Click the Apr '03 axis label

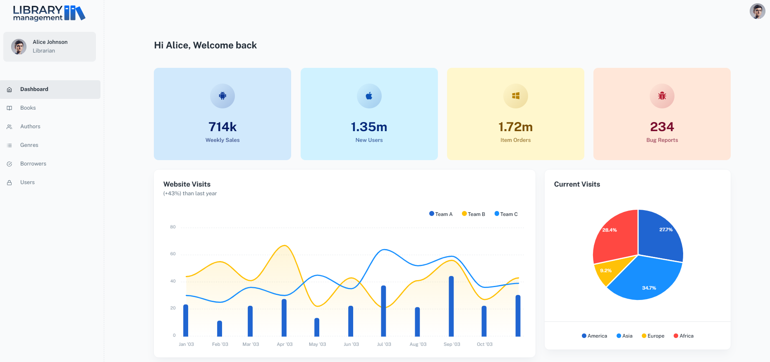coord(285,344)
